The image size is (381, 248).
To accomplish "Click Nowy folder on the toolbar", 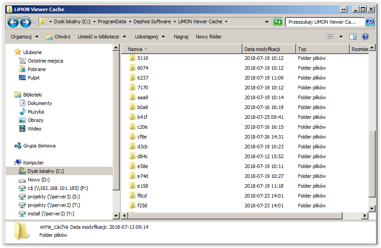I will point(209,37).
